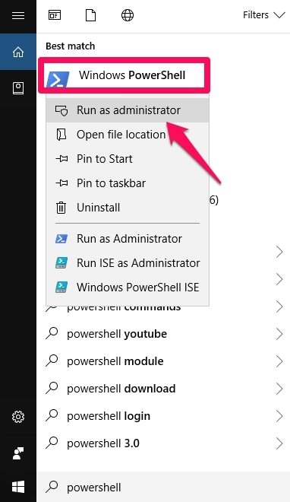Viewport: 290px width, 502px height.
Task: Click the search icon beside powershell 3.0
Action: (52, 443)
